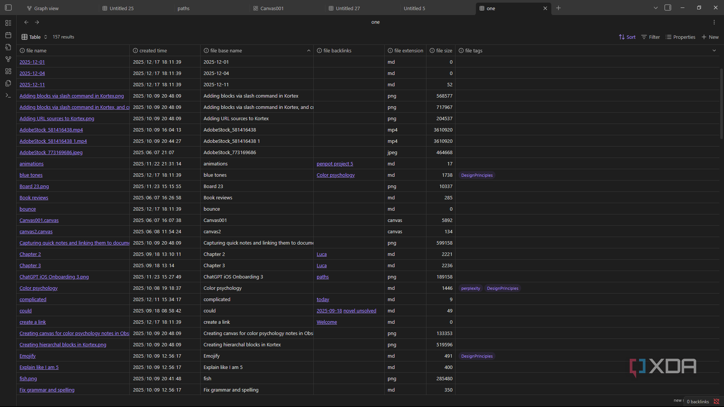
Task: Click the file search icon in the ribbon
Action: coord(8,47)
